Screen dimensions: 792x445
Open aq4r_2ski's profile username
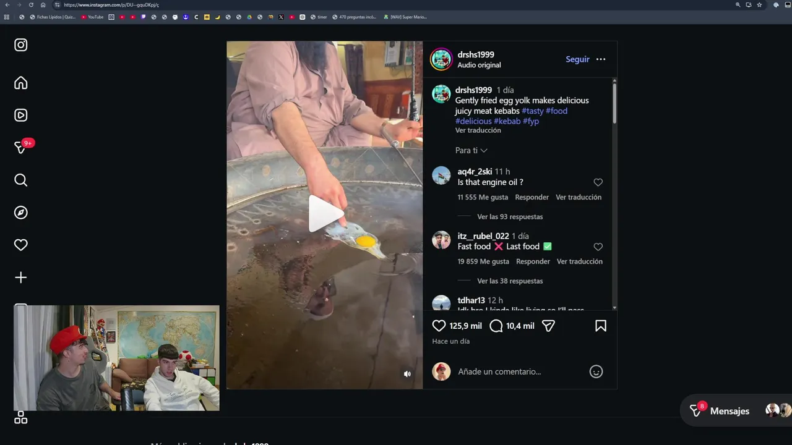(x=475, y=172)
